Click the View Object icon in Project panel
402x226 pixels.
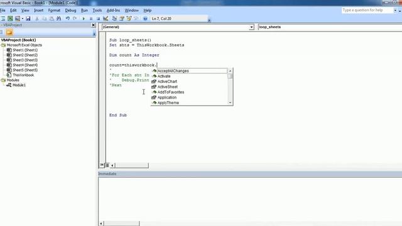[1, 32]
